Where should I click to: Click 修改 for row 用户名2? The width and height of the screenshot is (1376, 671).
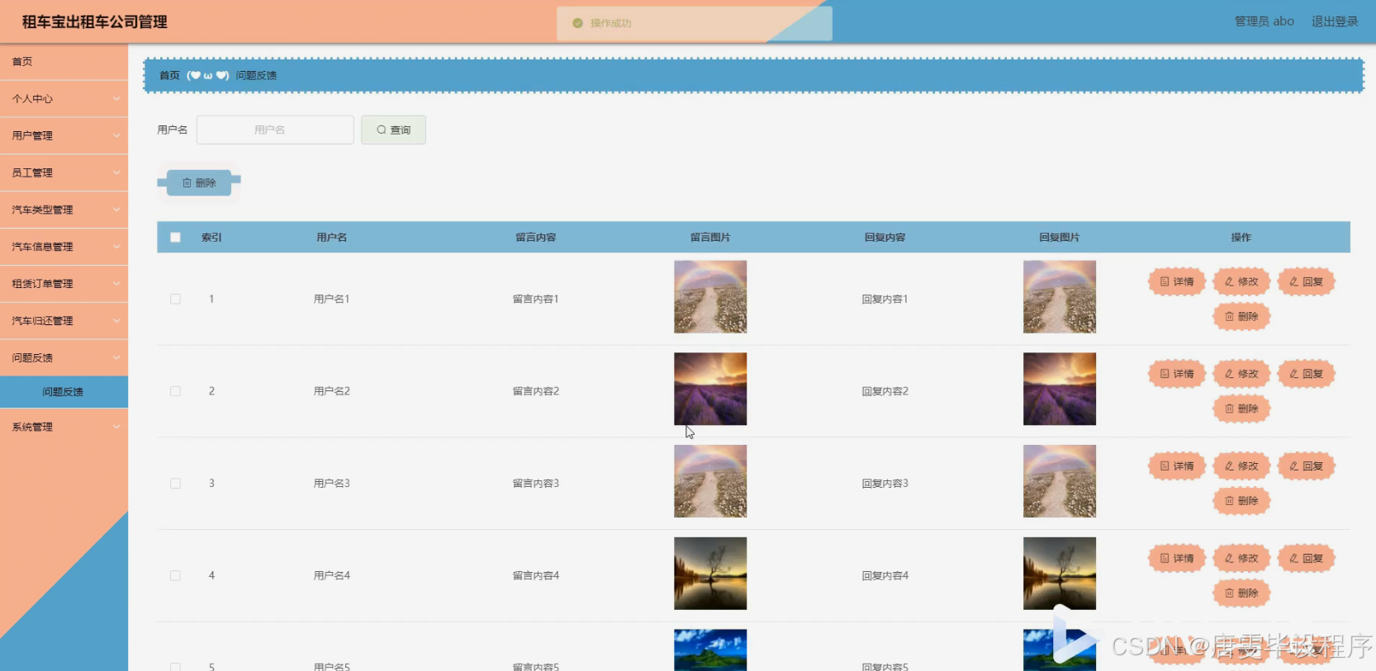(1241, 375)
